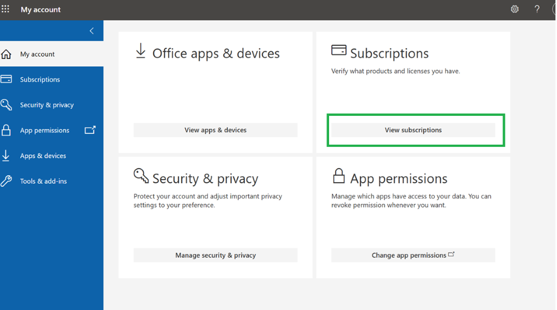Select My account in the sidebar
The image size is (557, 310).
tap(52, 54)
